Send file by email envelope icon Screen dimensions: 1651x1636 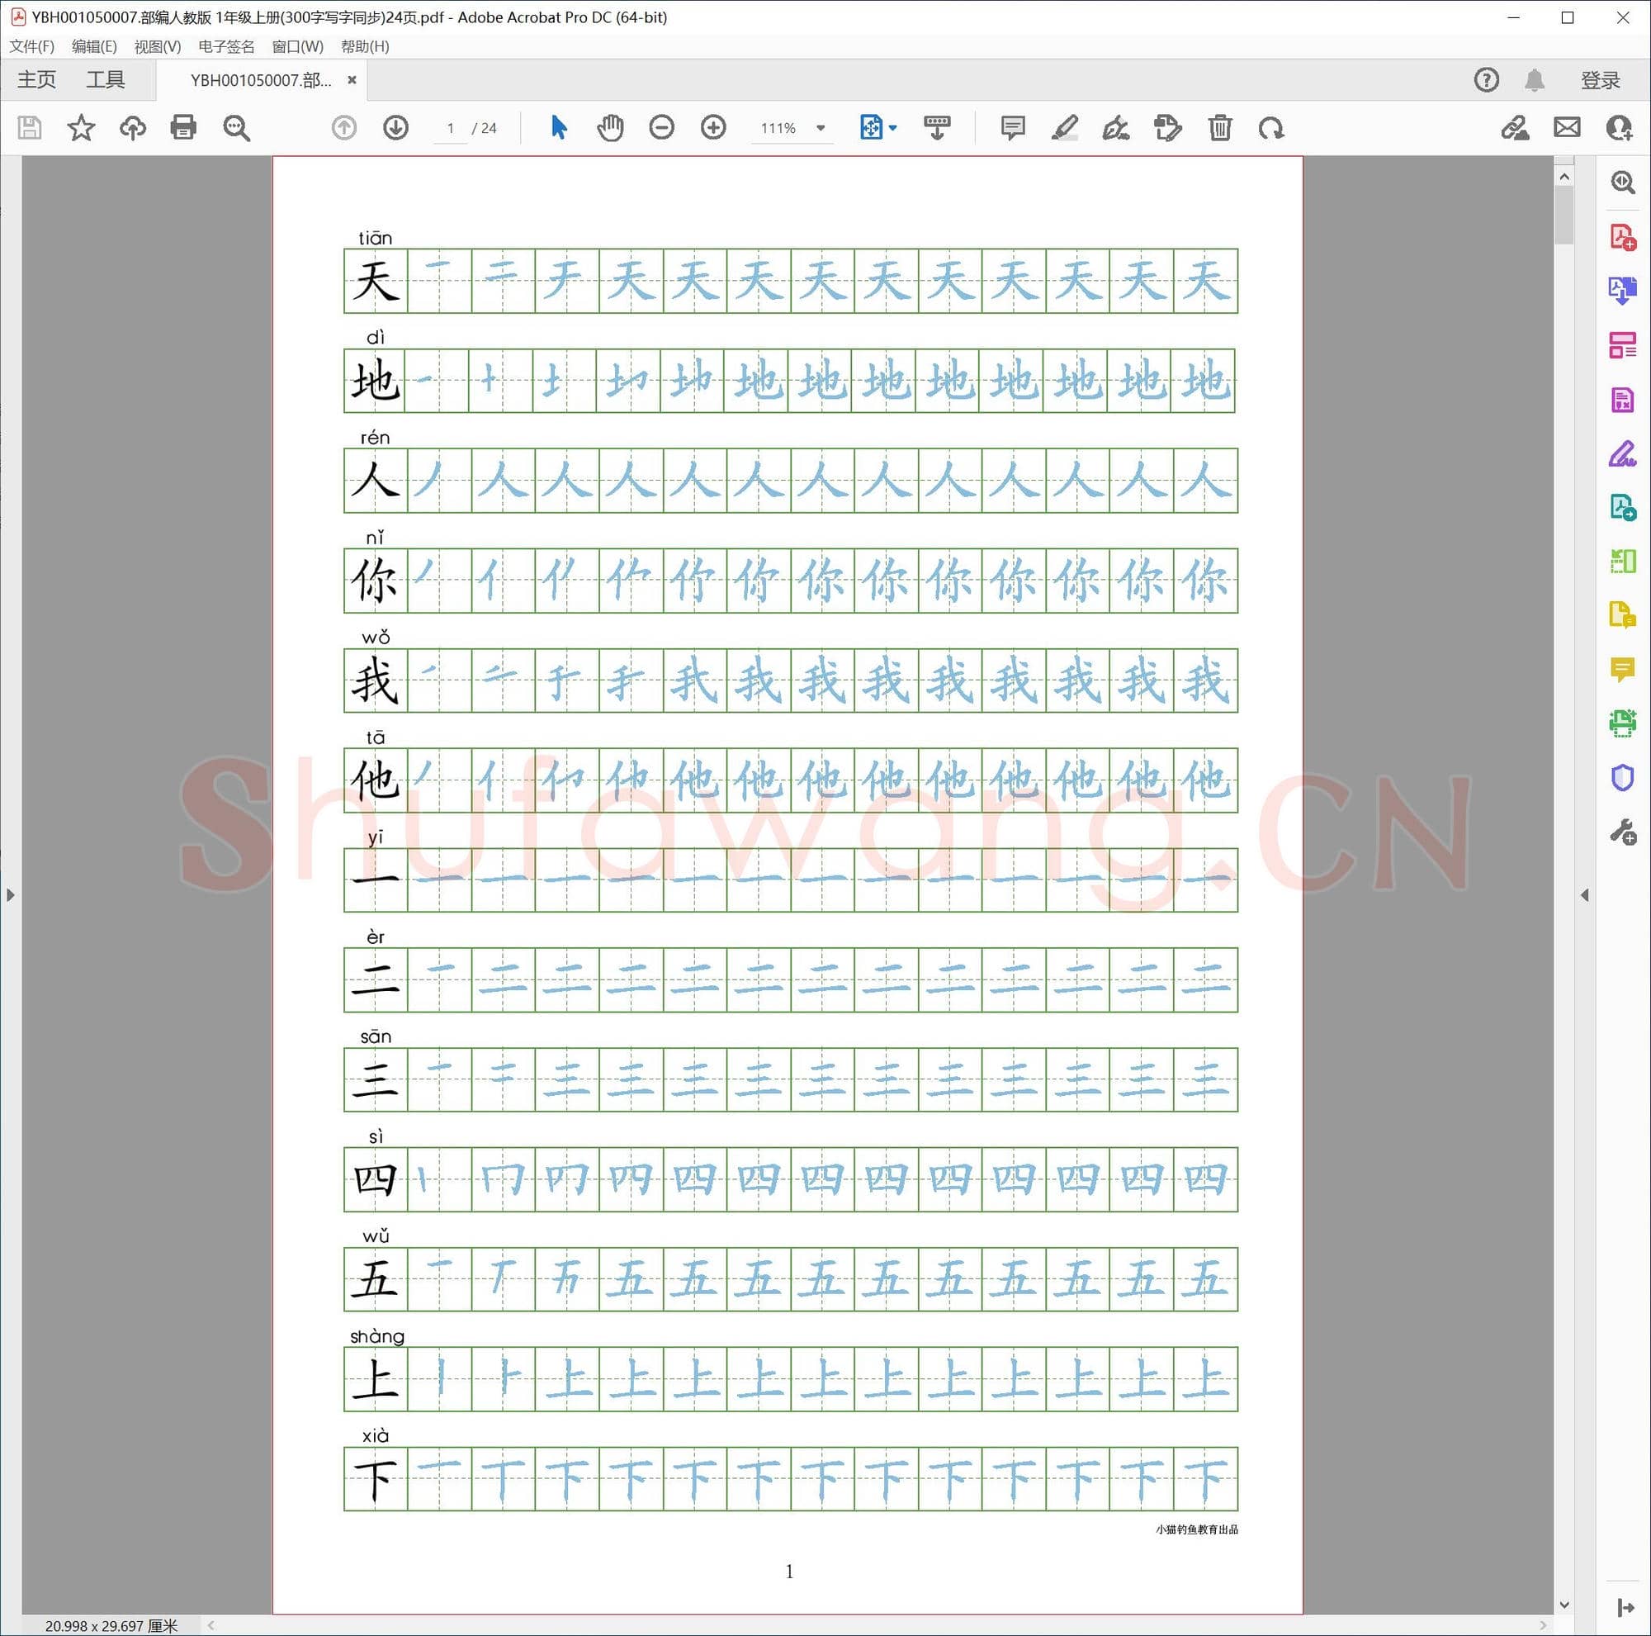click(x=1567, y=128)
